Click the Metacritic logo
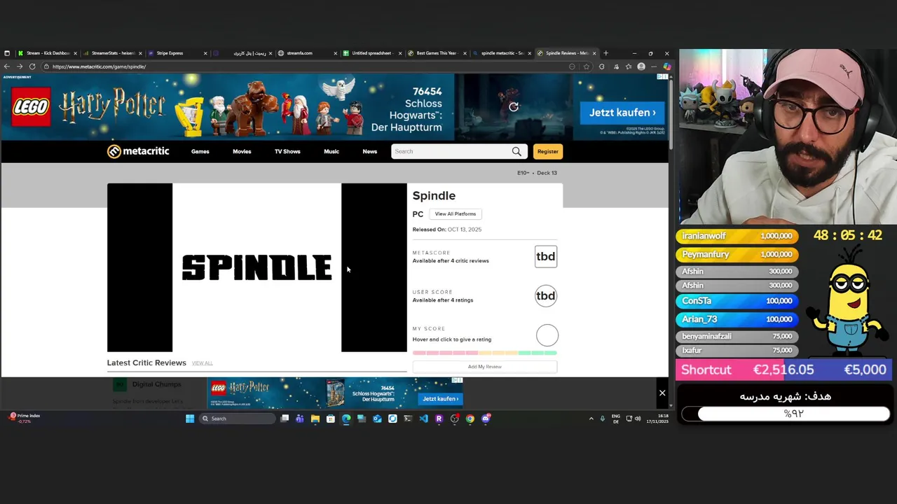This screenshot has height=504, width=897. [138, 151]
